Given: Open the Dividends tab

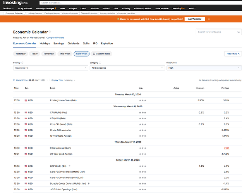Looking at the screenshot, I should [73, 44].
